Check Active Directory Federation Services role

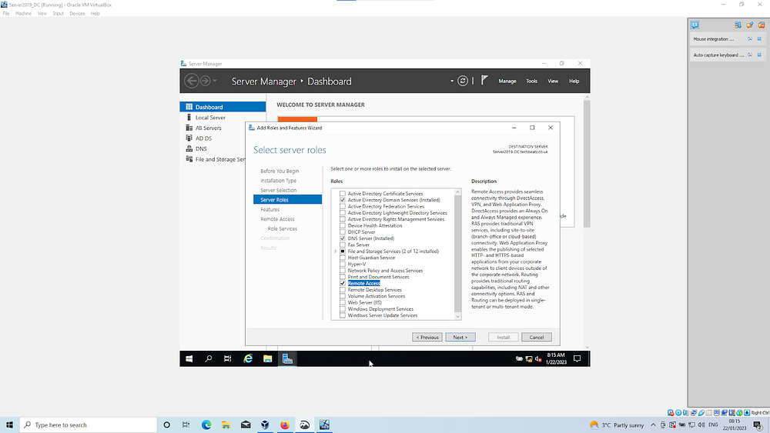pos(343,206)
